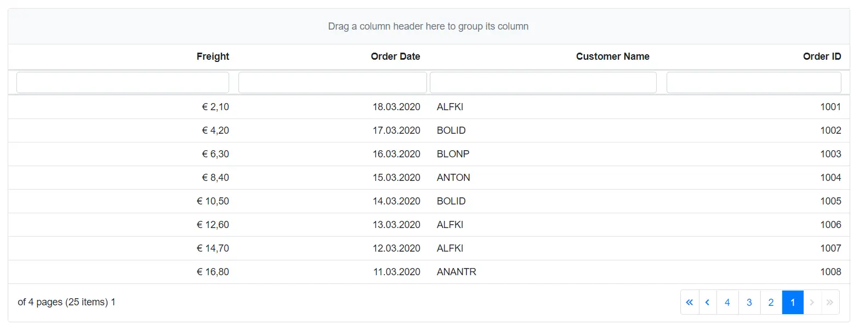Click the Freight filter input box

[122, 82]
